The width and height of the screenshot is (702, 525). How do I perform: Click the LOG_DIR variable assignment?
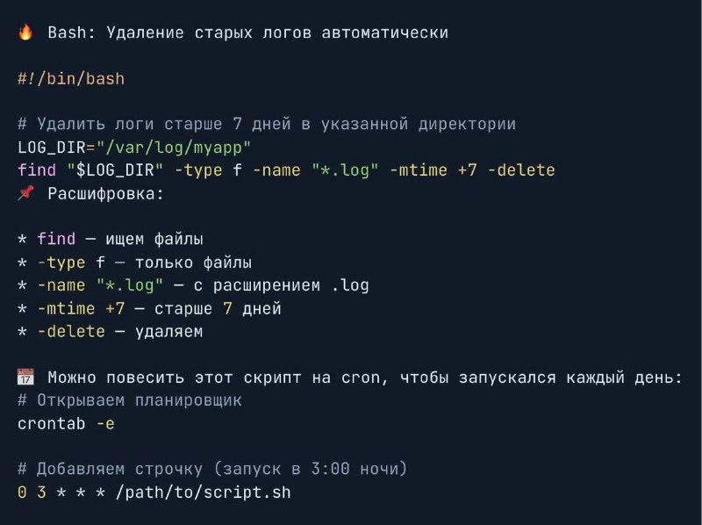134,147
